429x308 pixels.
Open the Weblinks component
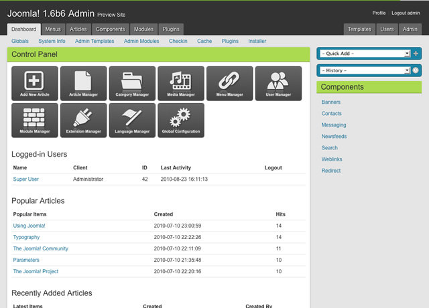click(332, 159)
